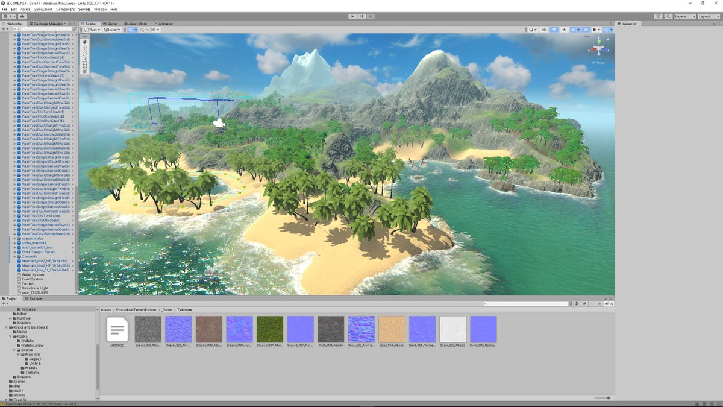Click the Pause button

[361, 16]
